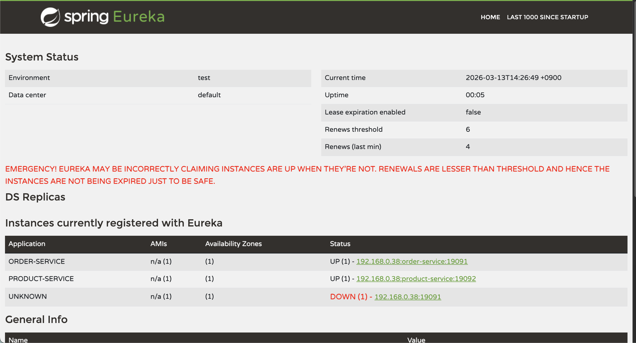The height and width of the screenshot is (343, 636).
Task: Click the Lease expiration enabled row
Action: coord(365,112)
